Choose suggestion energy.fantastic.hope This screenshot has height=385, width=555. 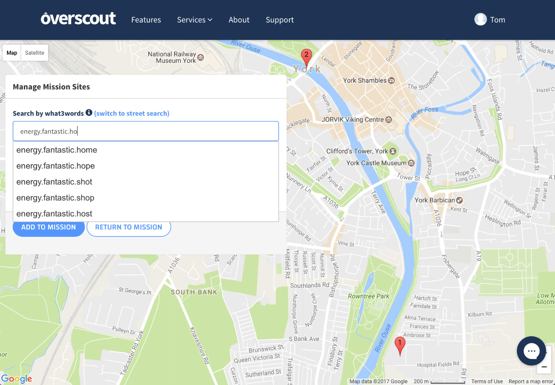[146, 166]
